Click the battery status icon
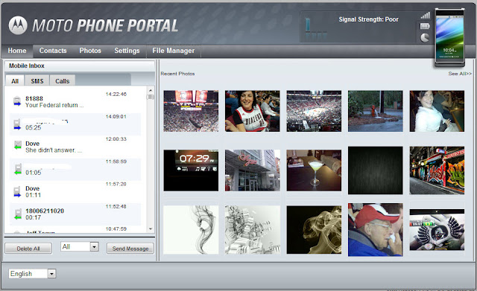This screenshot has height=291, width=477. [425, 26]
